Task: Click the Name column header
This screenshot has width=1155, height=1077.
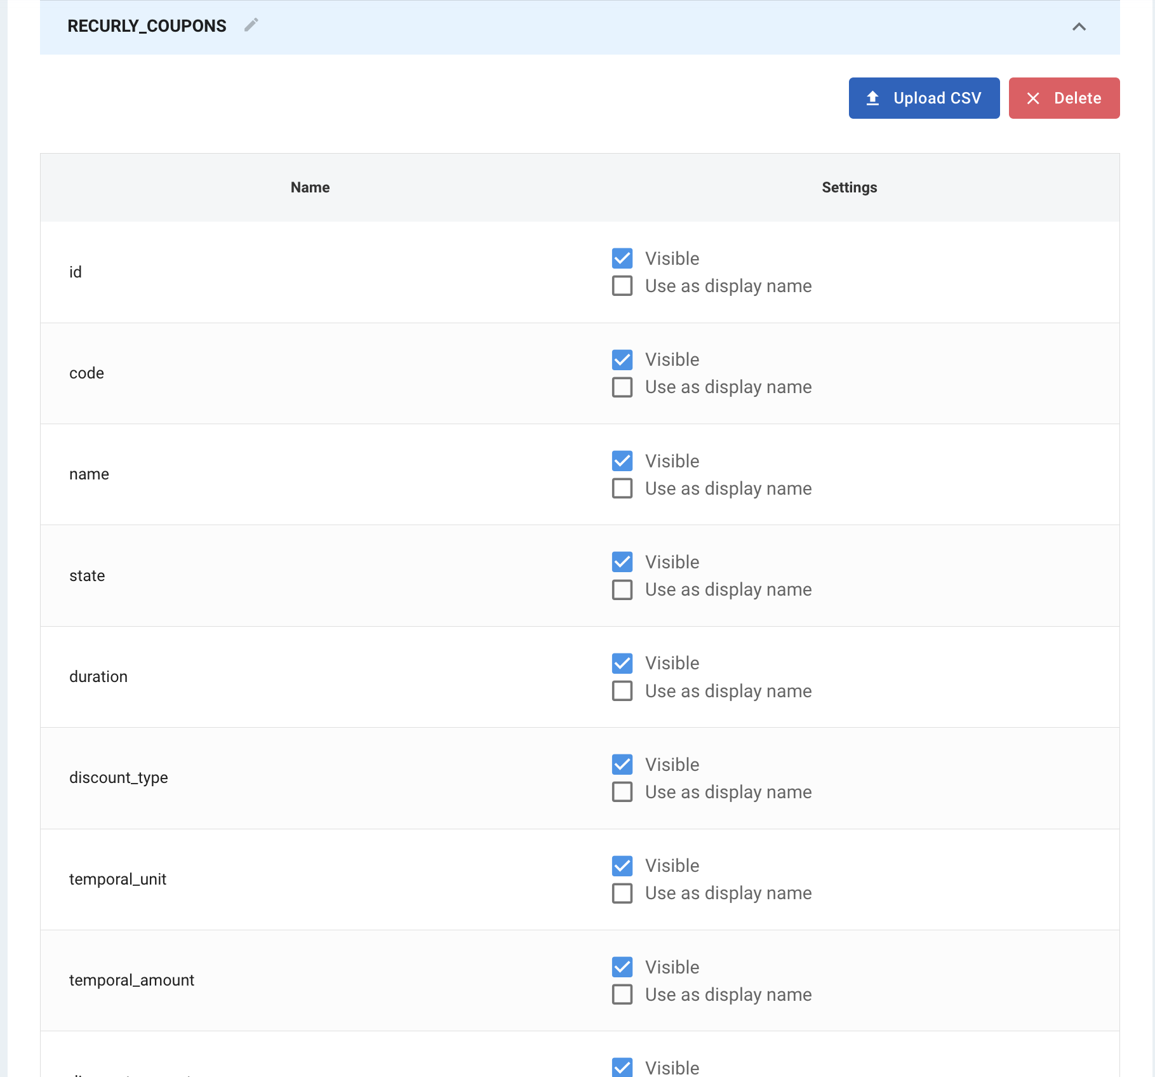Action: (310, 187)
